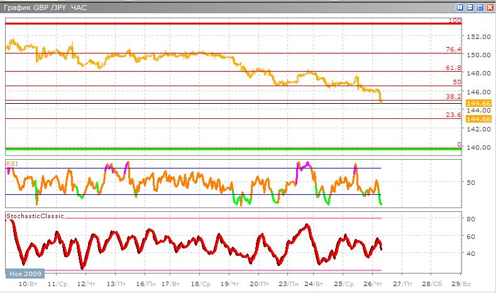496x293 pixels.
Task: Close the GBP/JPY chart window
Action: [x=489, y=8]
